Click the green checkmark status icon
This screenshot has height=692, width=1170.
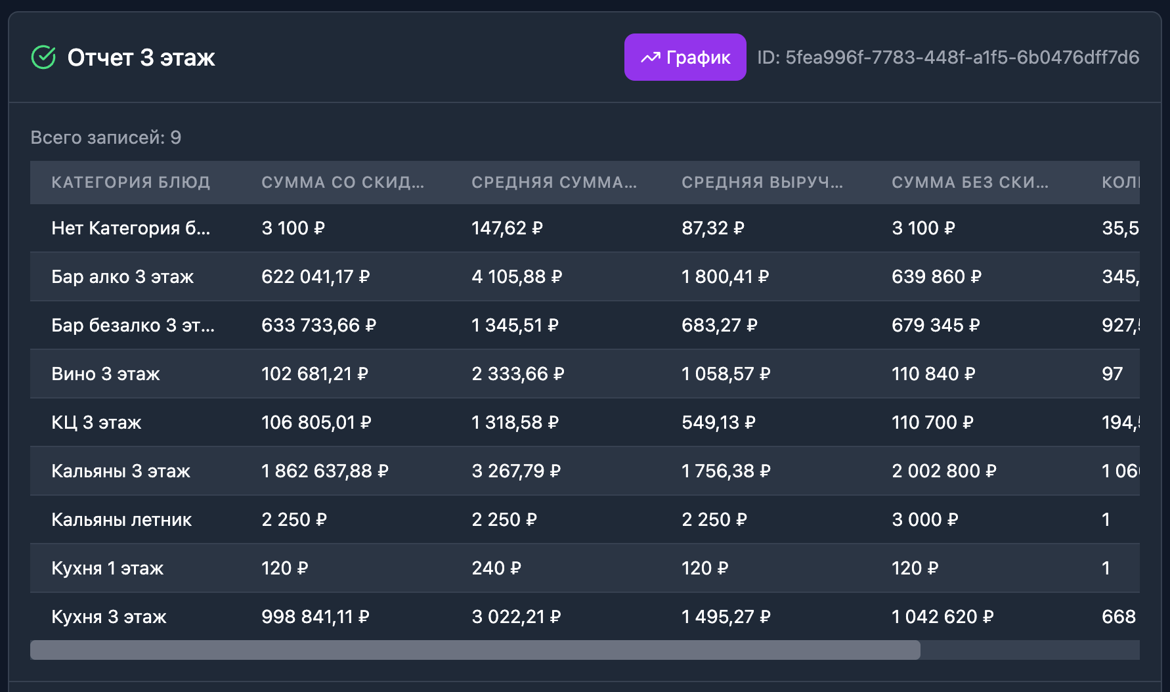pos(43,58)
